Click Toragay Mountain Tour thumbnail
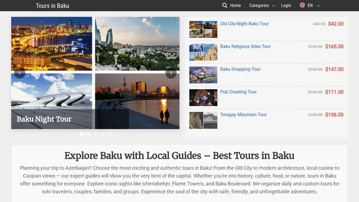 pyautogui.click(x=203, y=120)
